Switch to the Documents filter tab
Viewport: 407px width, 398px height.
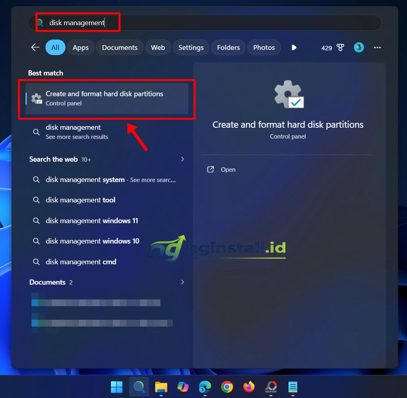click(x=120, y=47)
